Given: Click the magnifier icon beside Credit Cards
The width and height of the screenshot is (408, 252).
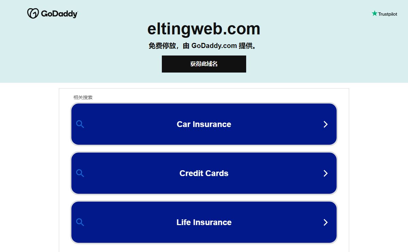Looking at the screenshot, I should 80,173.
